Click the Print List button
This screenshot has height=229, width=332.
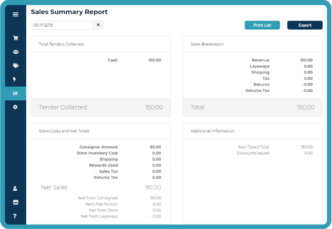tap(262, 25)
